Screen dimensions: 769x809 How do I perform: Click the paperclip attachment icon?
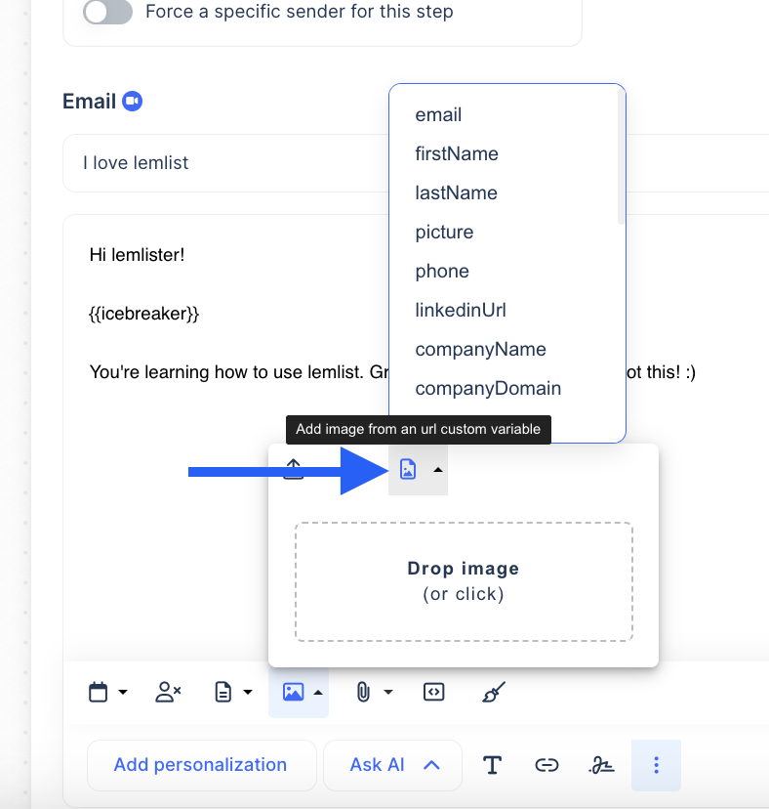tap(363, 692)
